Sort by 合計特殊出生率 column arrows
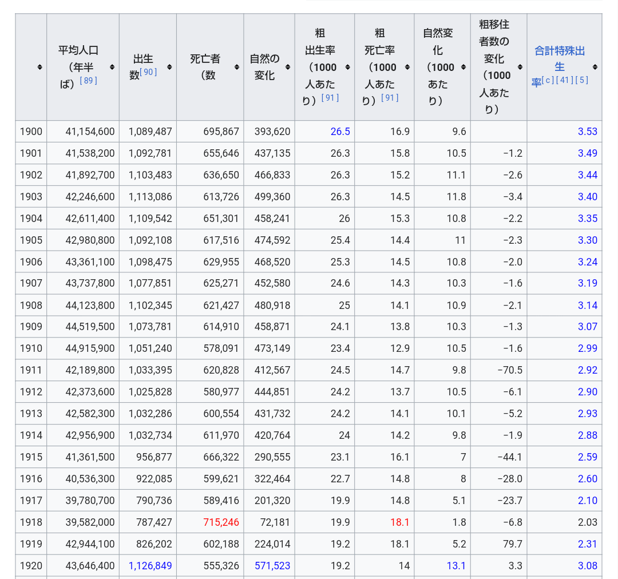This screenshot has width=618, height=579. coord(595,67)
